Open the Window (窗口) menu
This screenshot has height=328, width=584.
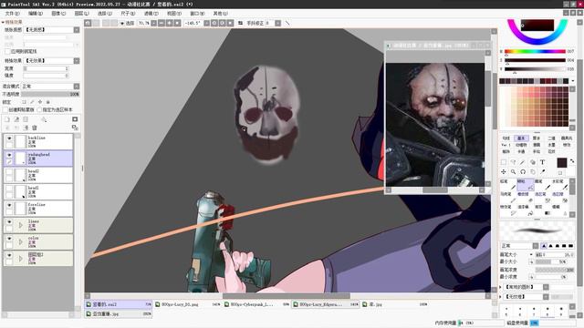[197, 14]
